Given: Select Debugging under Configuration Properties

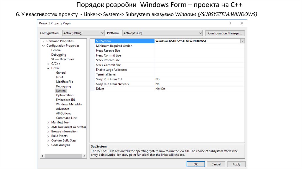Looking at the screenshot, I should 59,54.
